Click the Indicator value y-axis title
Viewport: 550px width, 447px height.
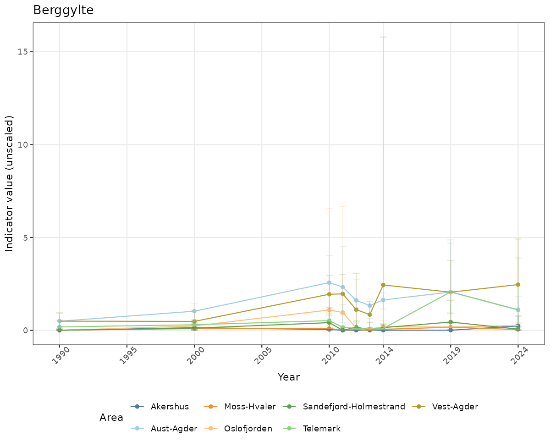pyautogui.click(x=10, y=183)
